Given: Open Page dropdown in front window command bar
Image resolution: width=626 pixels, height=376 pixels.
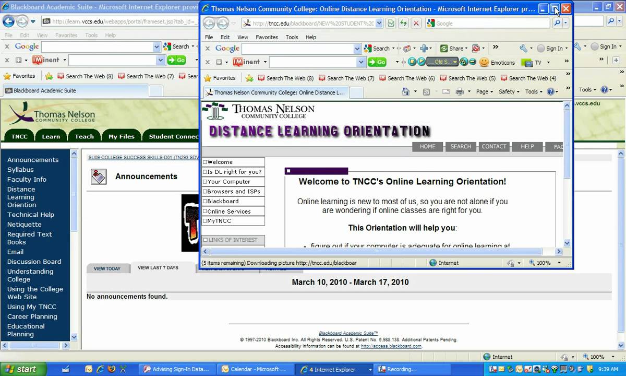Looking at the screenshot, I should tap(485, 91).
